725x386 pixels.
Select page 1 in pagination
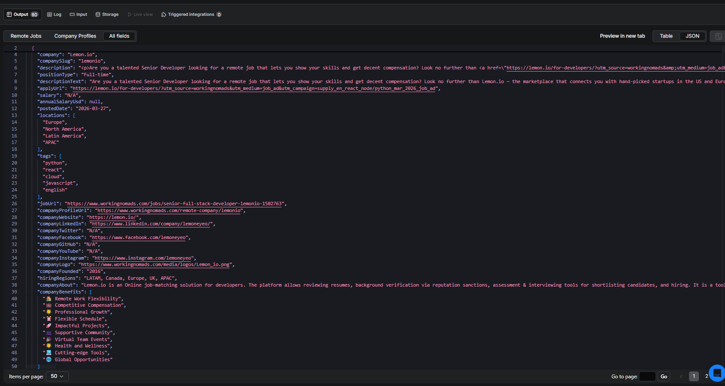click(694, 376)
